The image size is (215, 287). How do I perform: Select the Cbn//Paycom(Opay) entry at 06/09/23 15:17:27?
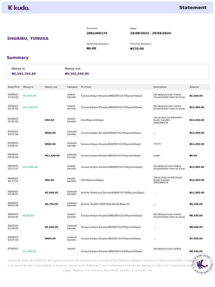(92, 180)
